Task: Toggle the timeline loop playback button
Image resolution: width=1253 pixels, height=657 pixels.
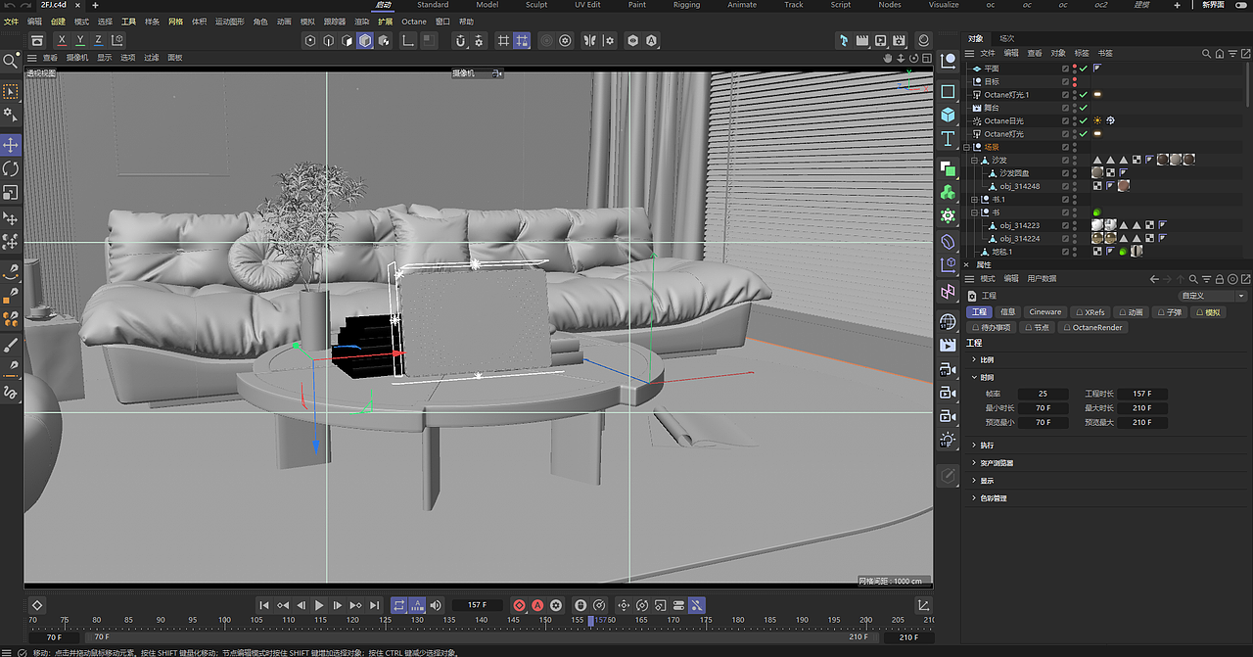Action: [399, 605]
